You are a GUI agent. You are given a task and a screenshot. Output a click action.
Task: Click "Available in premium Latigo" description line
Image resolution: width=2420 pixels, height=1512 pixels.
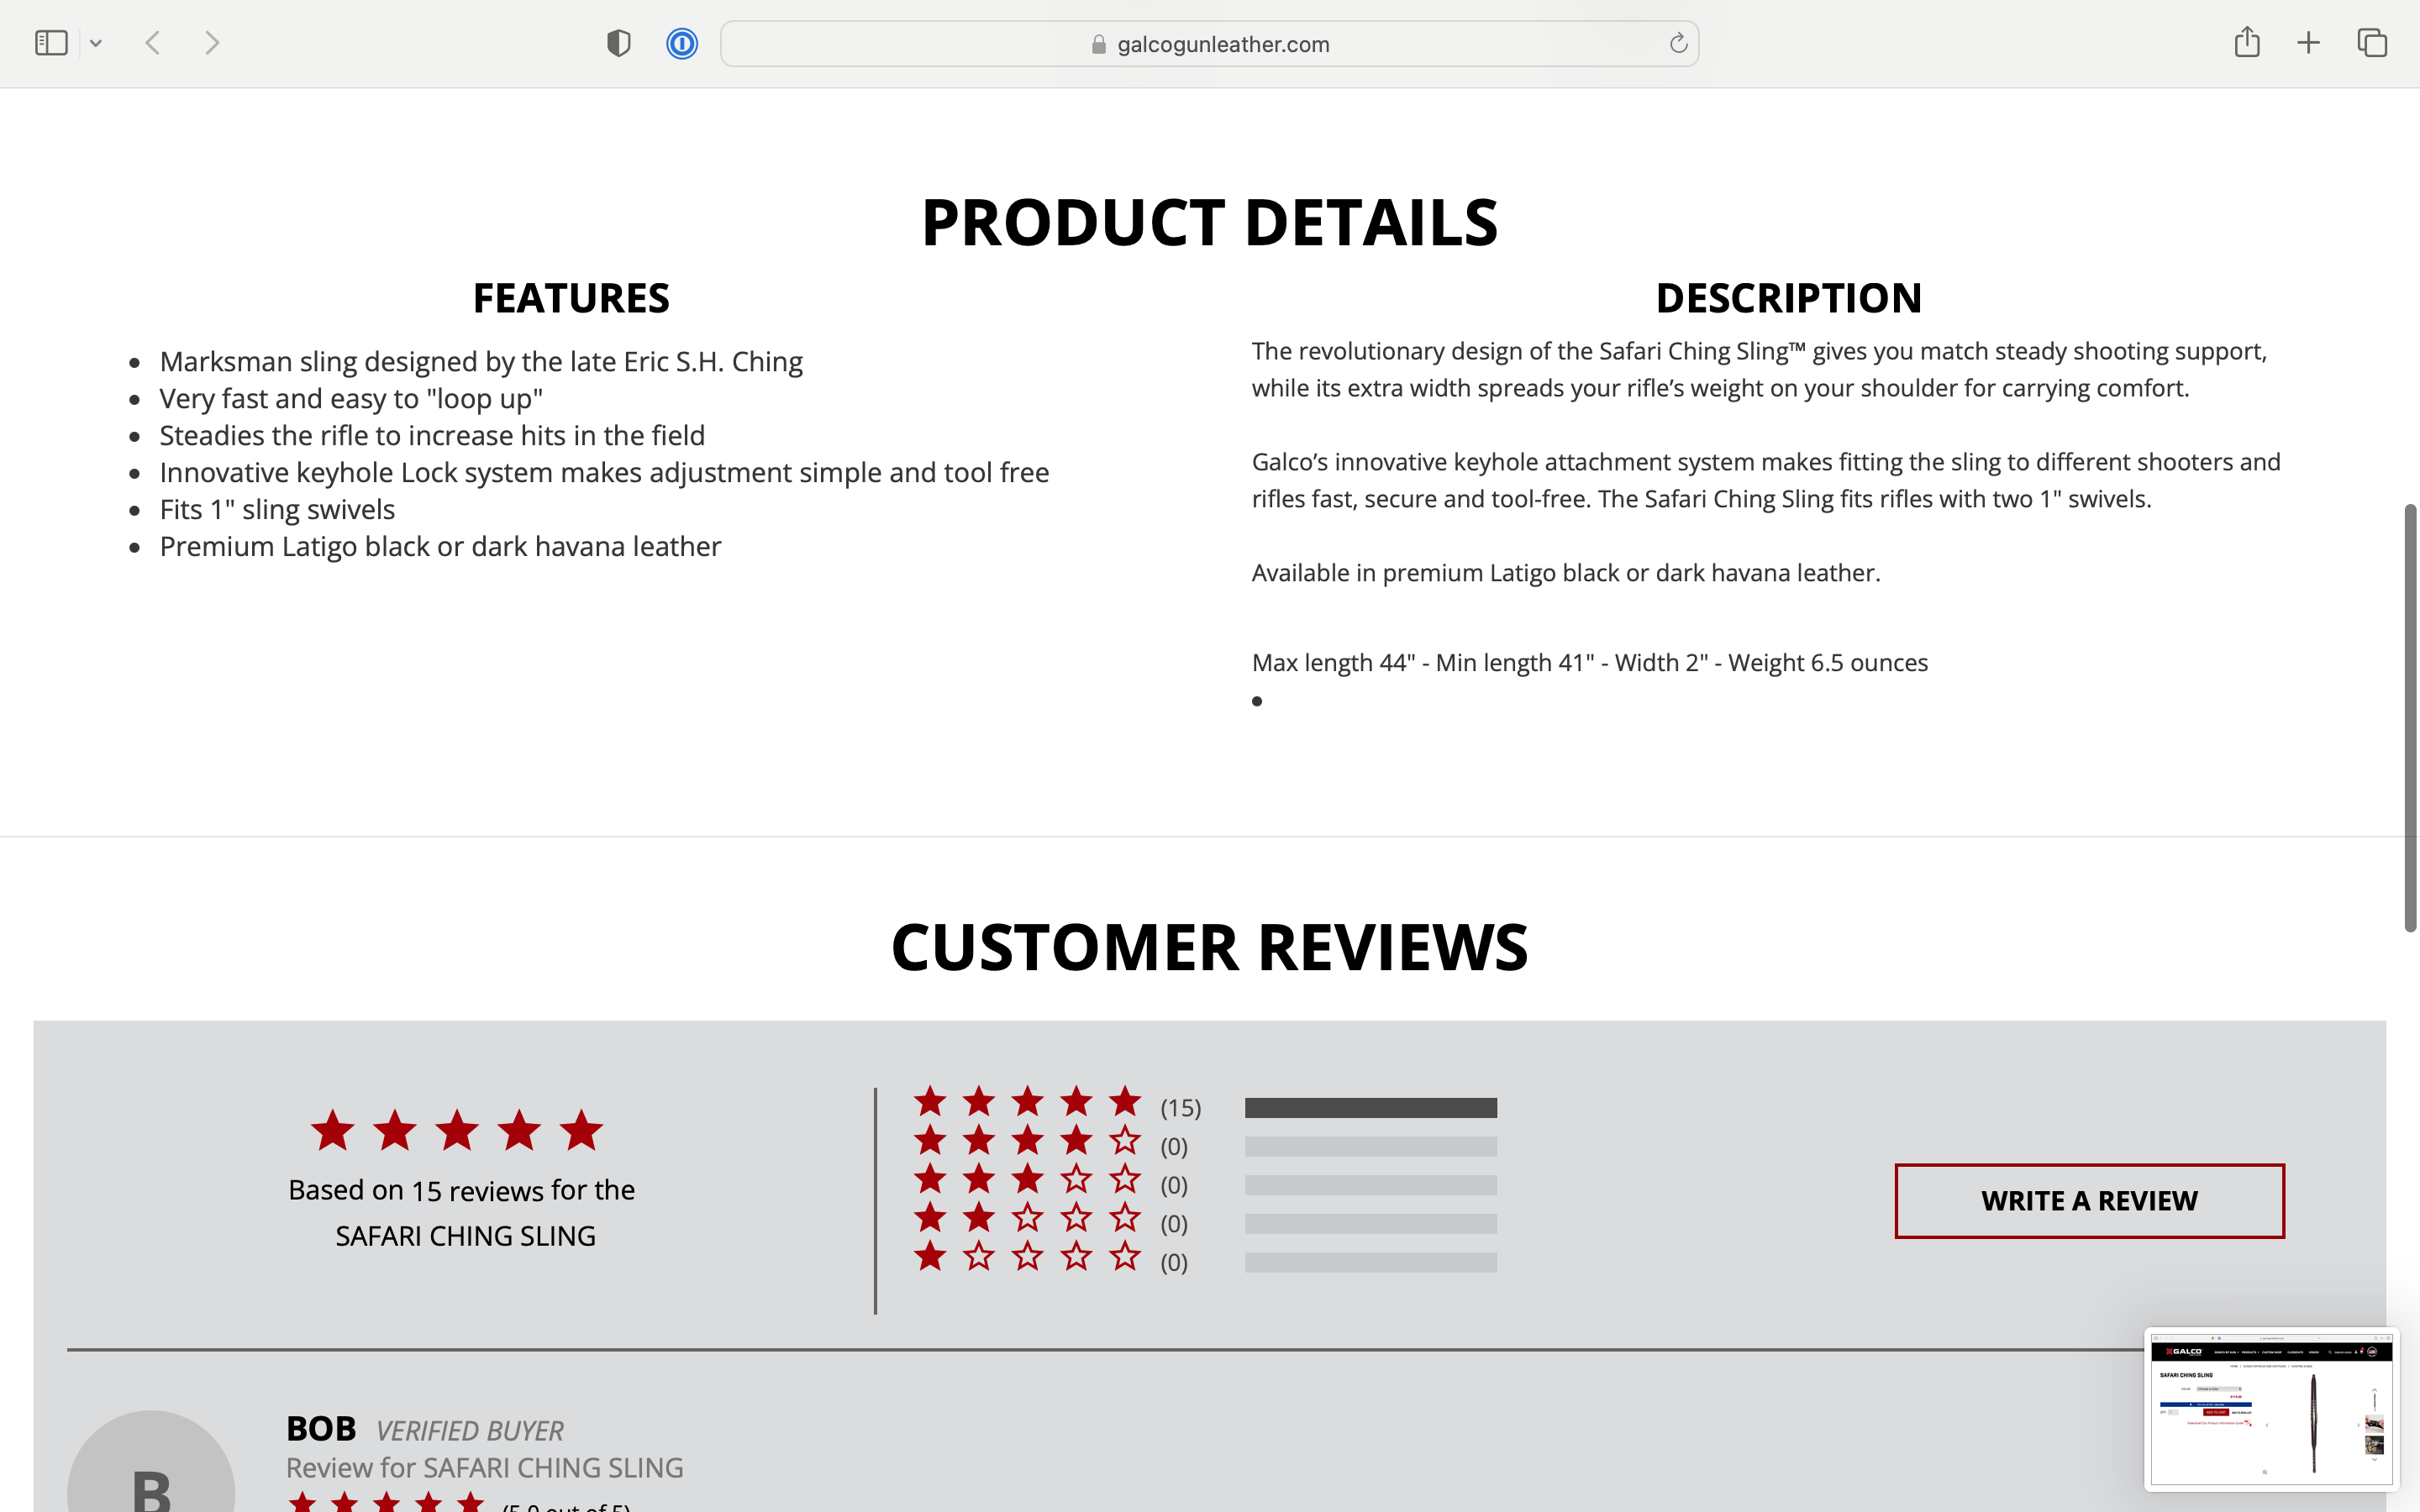tap(1566, 573)
